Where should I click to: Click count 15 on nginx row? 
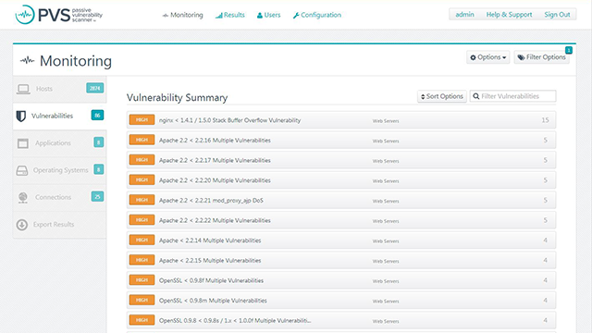point(545,120)
